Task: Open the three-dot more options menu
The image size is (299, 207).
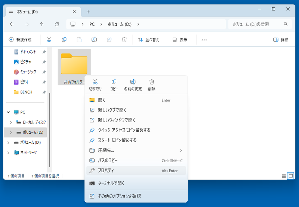Action: (204, 40)
